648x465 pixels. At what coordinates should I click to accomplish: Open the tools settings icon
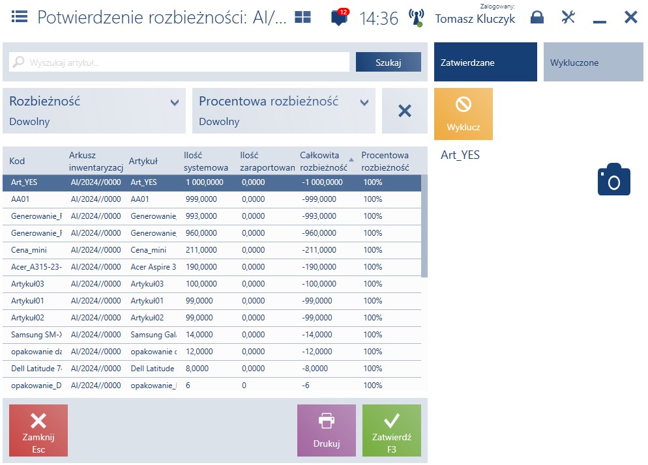[568, 17]
